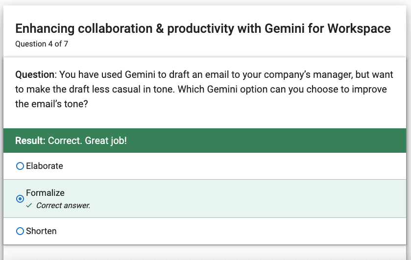Click the Gemini for Workspace words in title

tap(328, 28)
